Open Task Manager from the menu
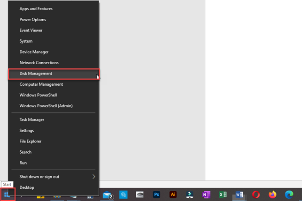This screenshot has height=201, width=302. point(31,120)
